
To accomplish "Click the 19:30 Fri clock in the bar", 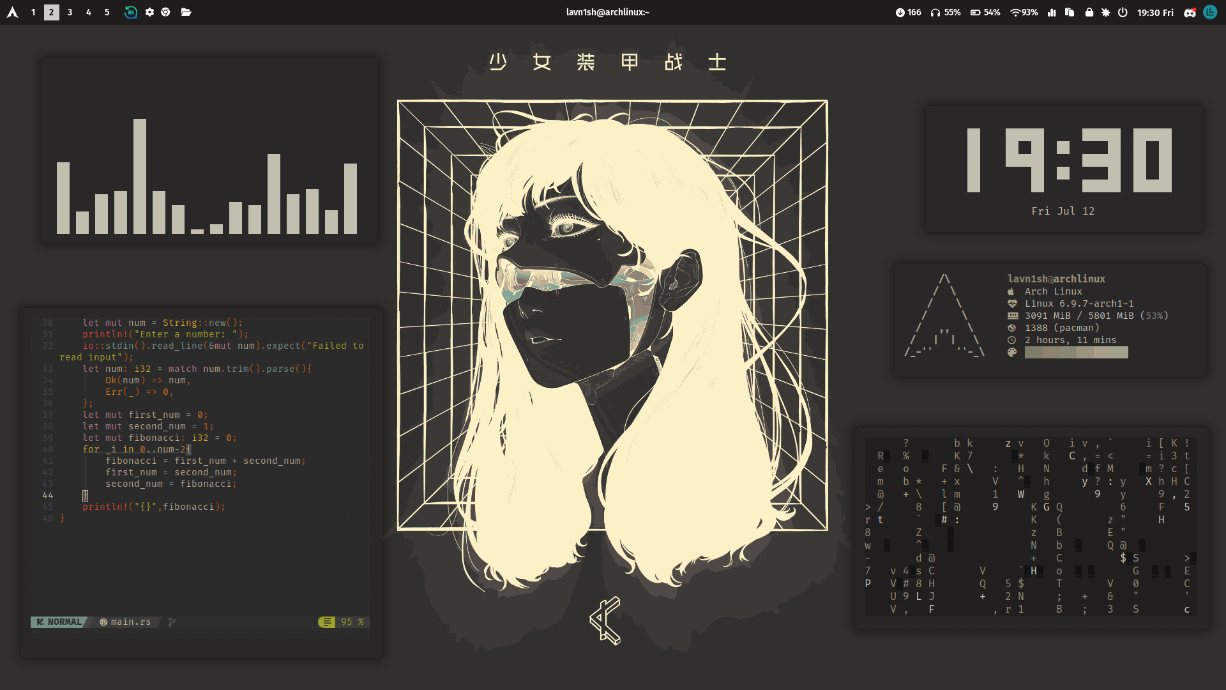I will pos(1155,12).
